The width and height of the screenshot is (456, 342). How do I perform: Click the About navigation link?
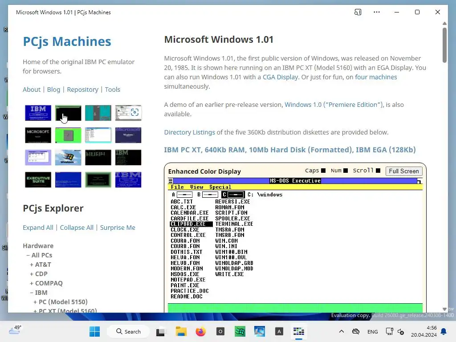[x=32, y=90]
